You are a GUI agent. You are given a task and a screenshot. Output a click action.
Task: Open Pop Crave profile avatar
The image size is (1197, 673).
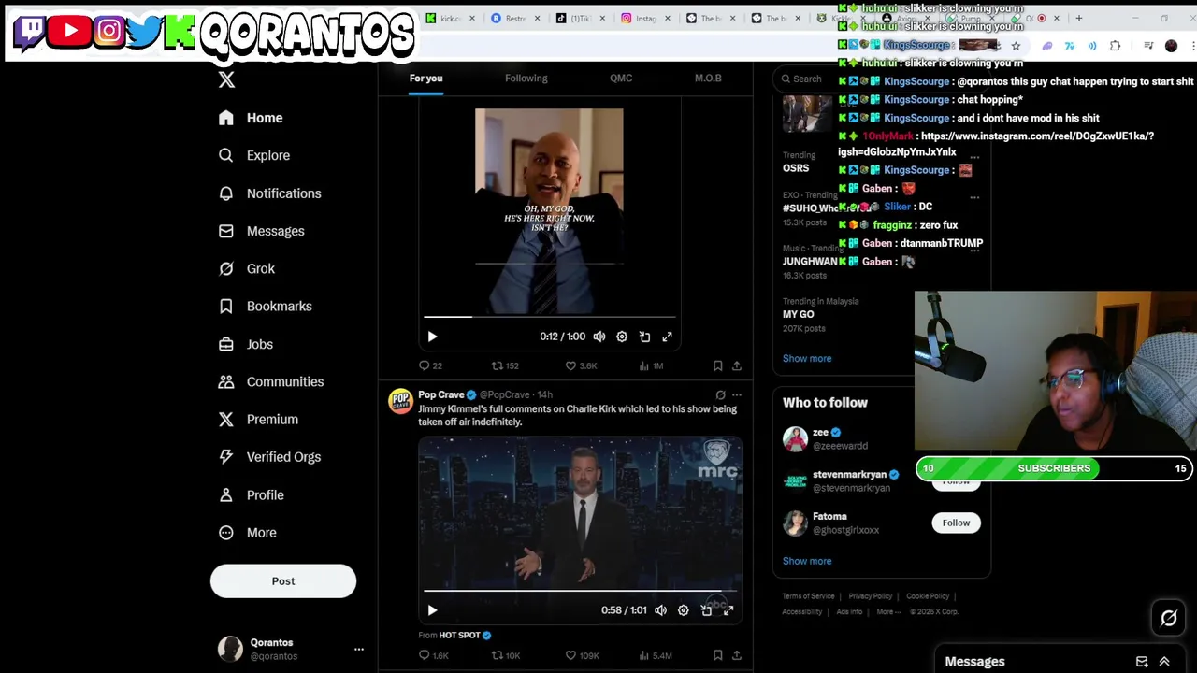click(401, 401)
